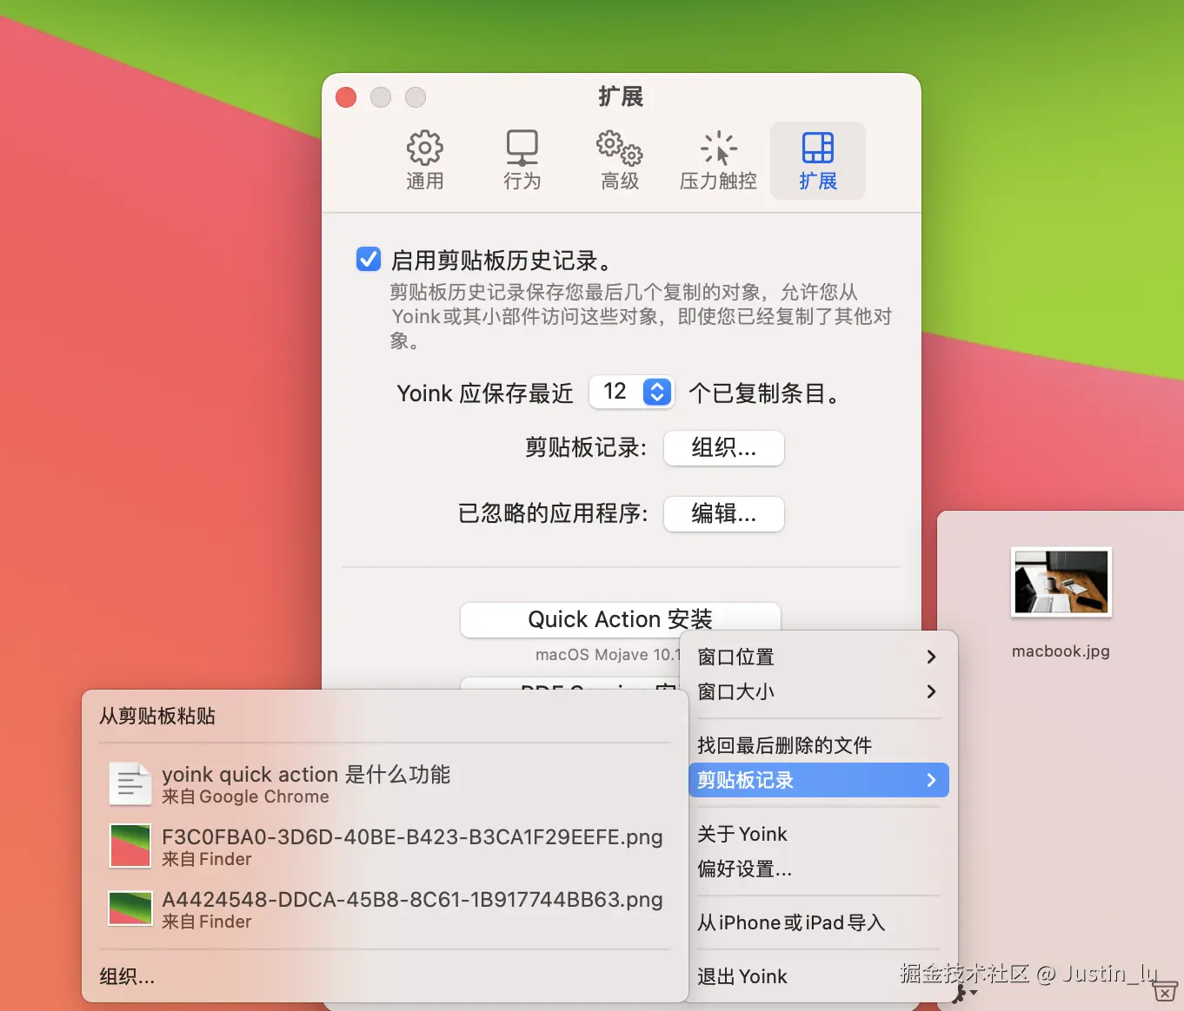Select the 压力触控 force touch tab
This screenshot has width=1184, height=1011.
(718, 161)
